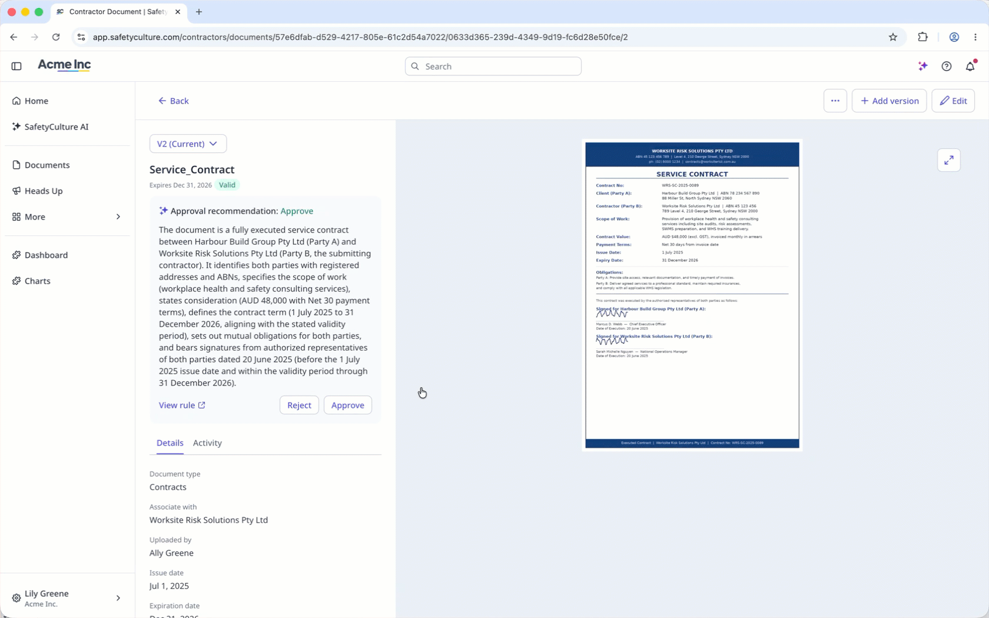Click the Acme Inc logo
The image size is (989, 618).
pyautogui.click(x=64, y=65)
